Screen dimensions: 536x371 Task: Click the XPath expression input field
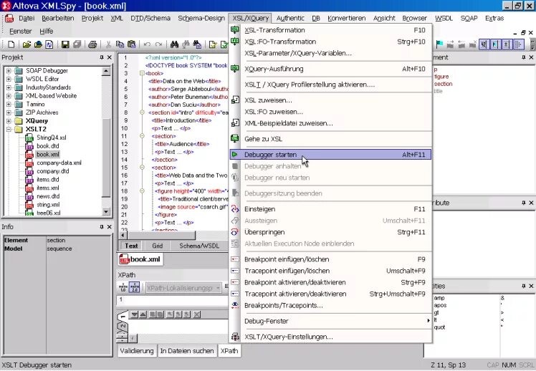click(173, 300)
